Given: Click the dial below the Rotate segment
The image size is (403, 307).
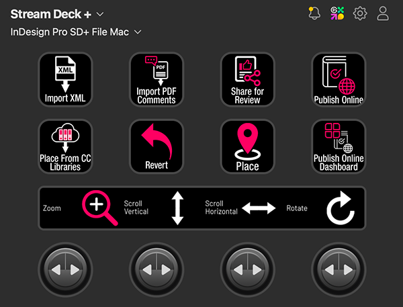Looking at the screenshot, I should (339, 270).
